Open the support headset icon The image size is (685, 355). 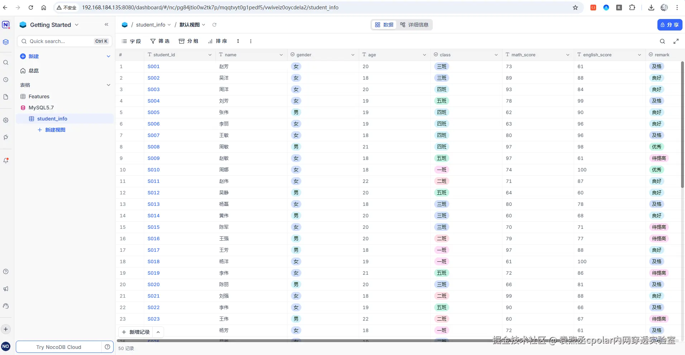[6, 306]
